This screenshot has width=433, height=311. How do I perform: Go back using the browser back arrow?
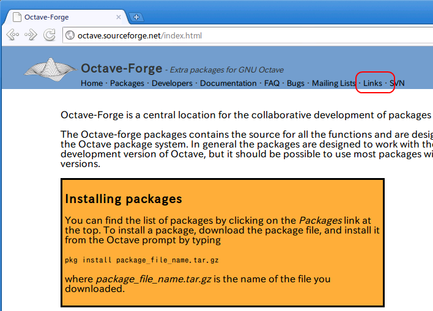pos(13,35)
